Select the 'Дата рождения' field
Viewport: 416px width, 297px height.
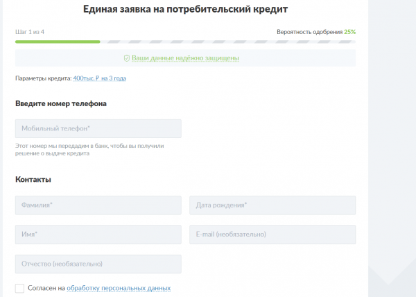[272, 205]
